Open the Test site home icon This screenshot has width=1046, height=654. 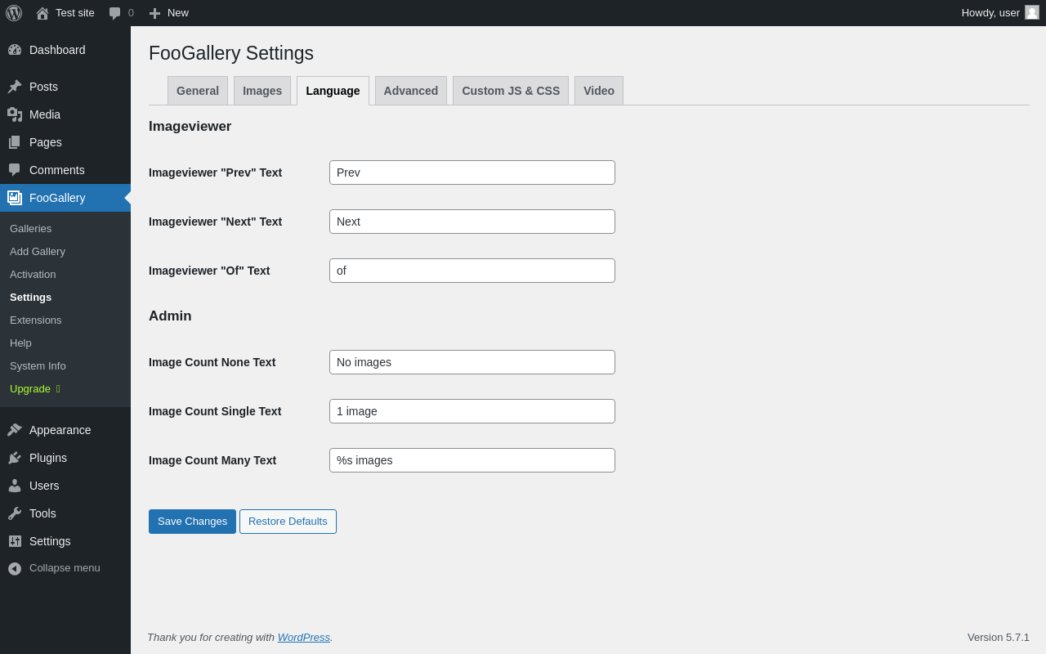[x=42, y=13]
